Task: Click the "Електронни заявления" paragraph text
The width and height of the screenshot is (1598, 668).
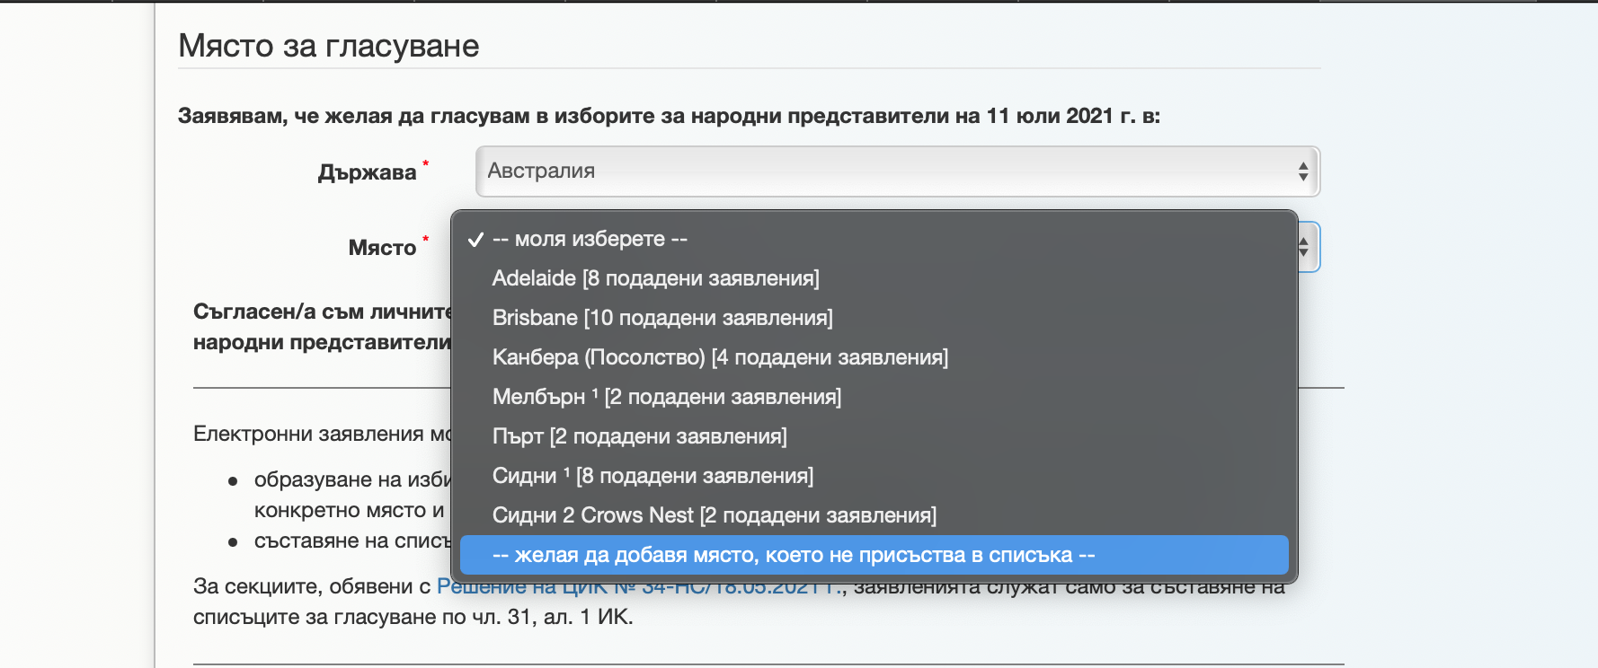Action: coord(321,434)
